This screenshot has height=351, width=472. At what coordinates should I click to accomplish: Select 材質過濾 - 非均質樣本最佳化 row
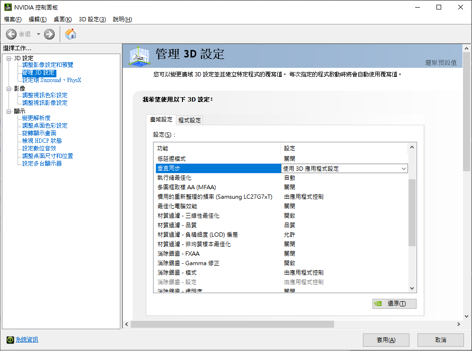282,244
